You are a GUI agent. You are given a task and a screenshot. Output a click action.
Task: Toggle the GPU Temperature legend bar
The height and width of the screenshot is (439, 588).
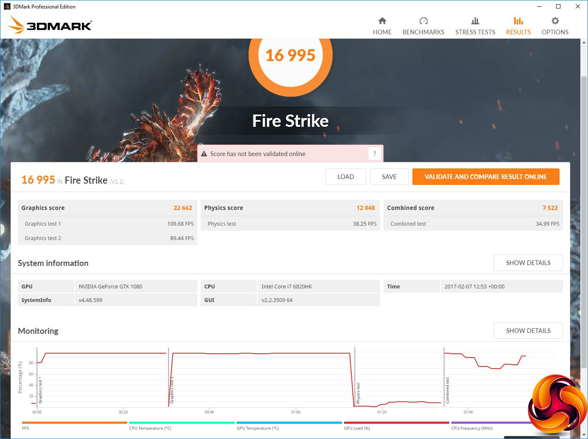click(289, 422)
